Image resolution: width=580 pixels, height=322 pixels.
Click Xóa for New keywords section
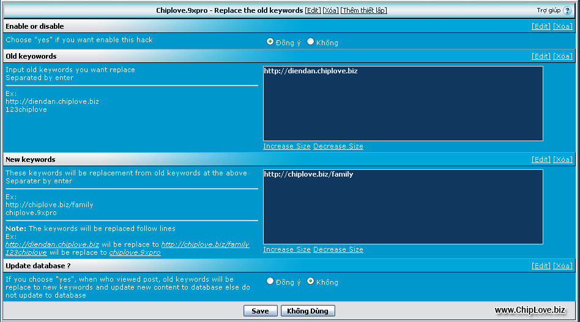[563, 159]
